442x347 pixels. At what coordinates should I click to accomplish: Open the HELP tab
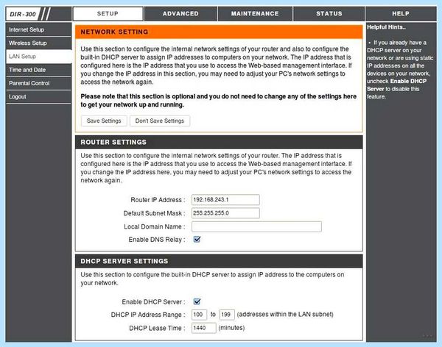(x=401, y=13)
